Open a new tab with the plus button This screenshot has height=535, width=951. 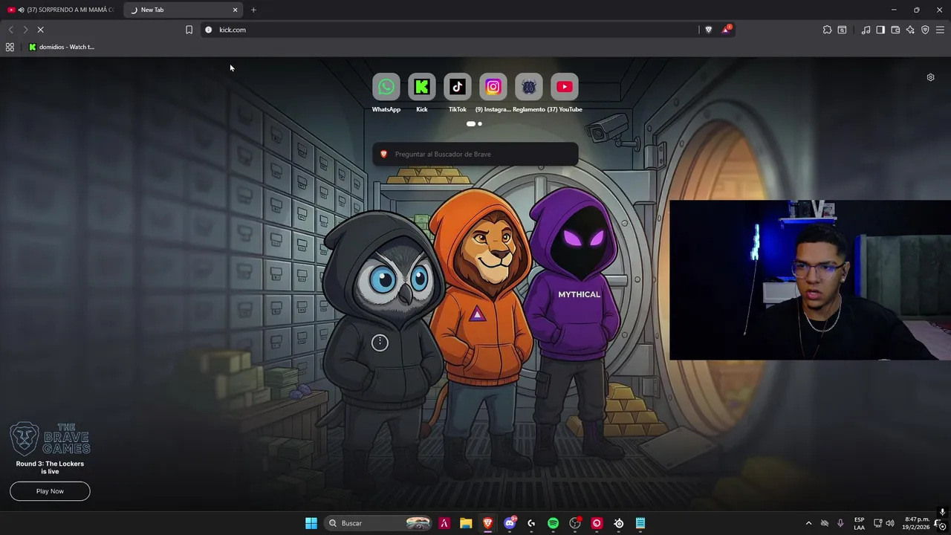pyautogui.click(x=253, y=10)
